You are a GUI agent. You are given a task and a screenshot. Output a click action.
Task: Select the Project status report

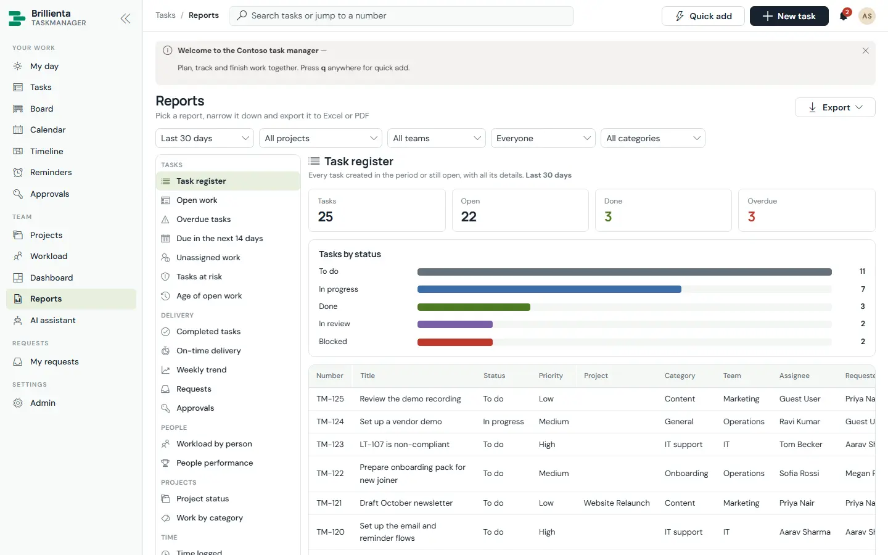pos(228,498)
